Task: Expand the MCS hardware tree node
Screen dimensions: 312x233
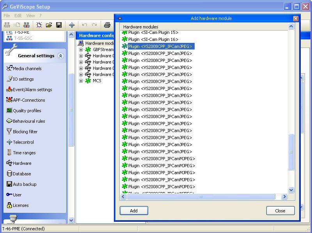Action: [81, 81]
